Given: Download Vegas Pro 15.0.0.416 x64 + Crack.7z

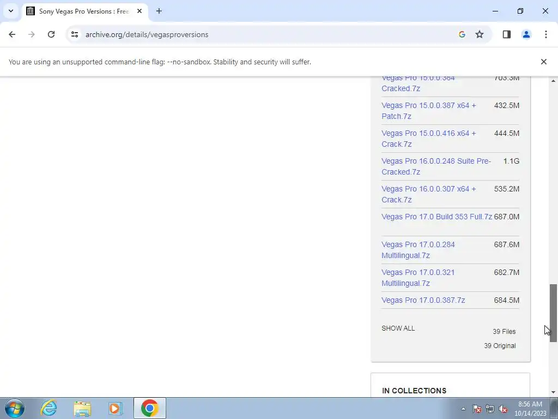Looking at the screenshot, I should (428, 139).
